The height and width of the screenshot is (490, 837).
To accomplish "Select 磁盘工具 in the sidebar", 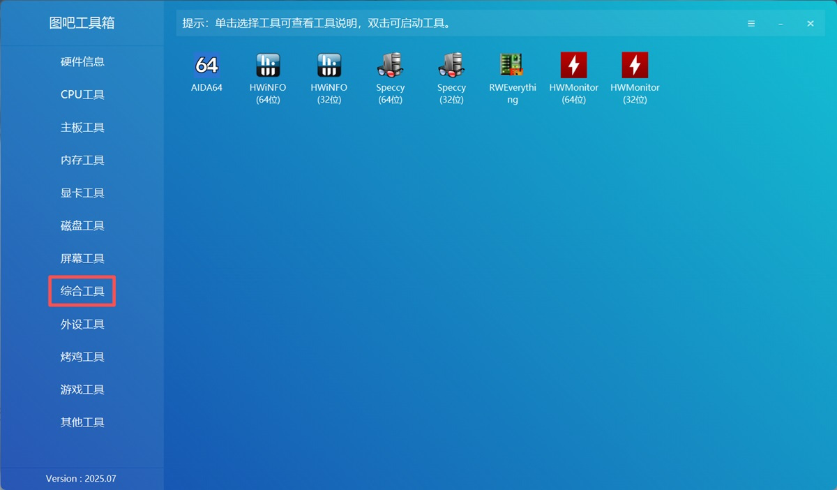I will (82, 225).
